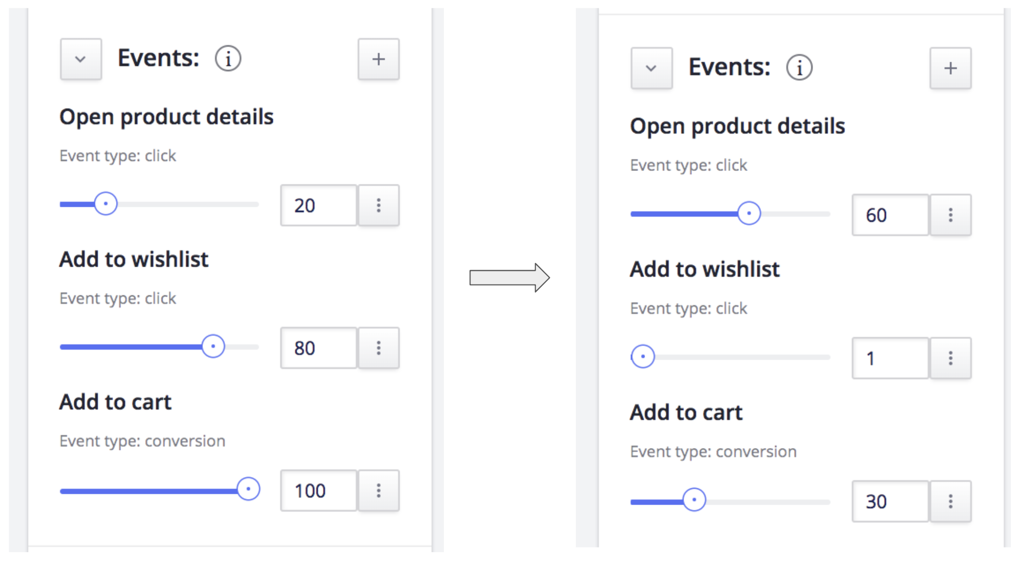Select 'Add to cart' heading in right panel
The width and height of the screenshot is (1025, 569).
pyautogui.click(x=686, y=412)
